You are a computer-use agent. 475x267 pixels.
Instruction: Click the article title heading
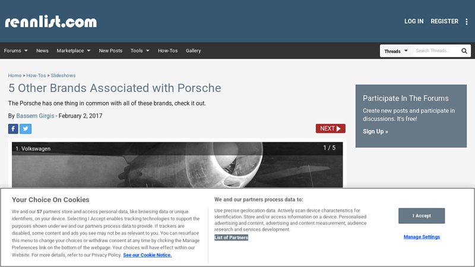[115, 88]
